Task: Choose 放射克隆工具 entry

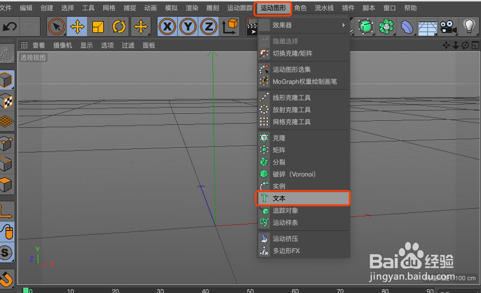Action: (x=303, y=110)
